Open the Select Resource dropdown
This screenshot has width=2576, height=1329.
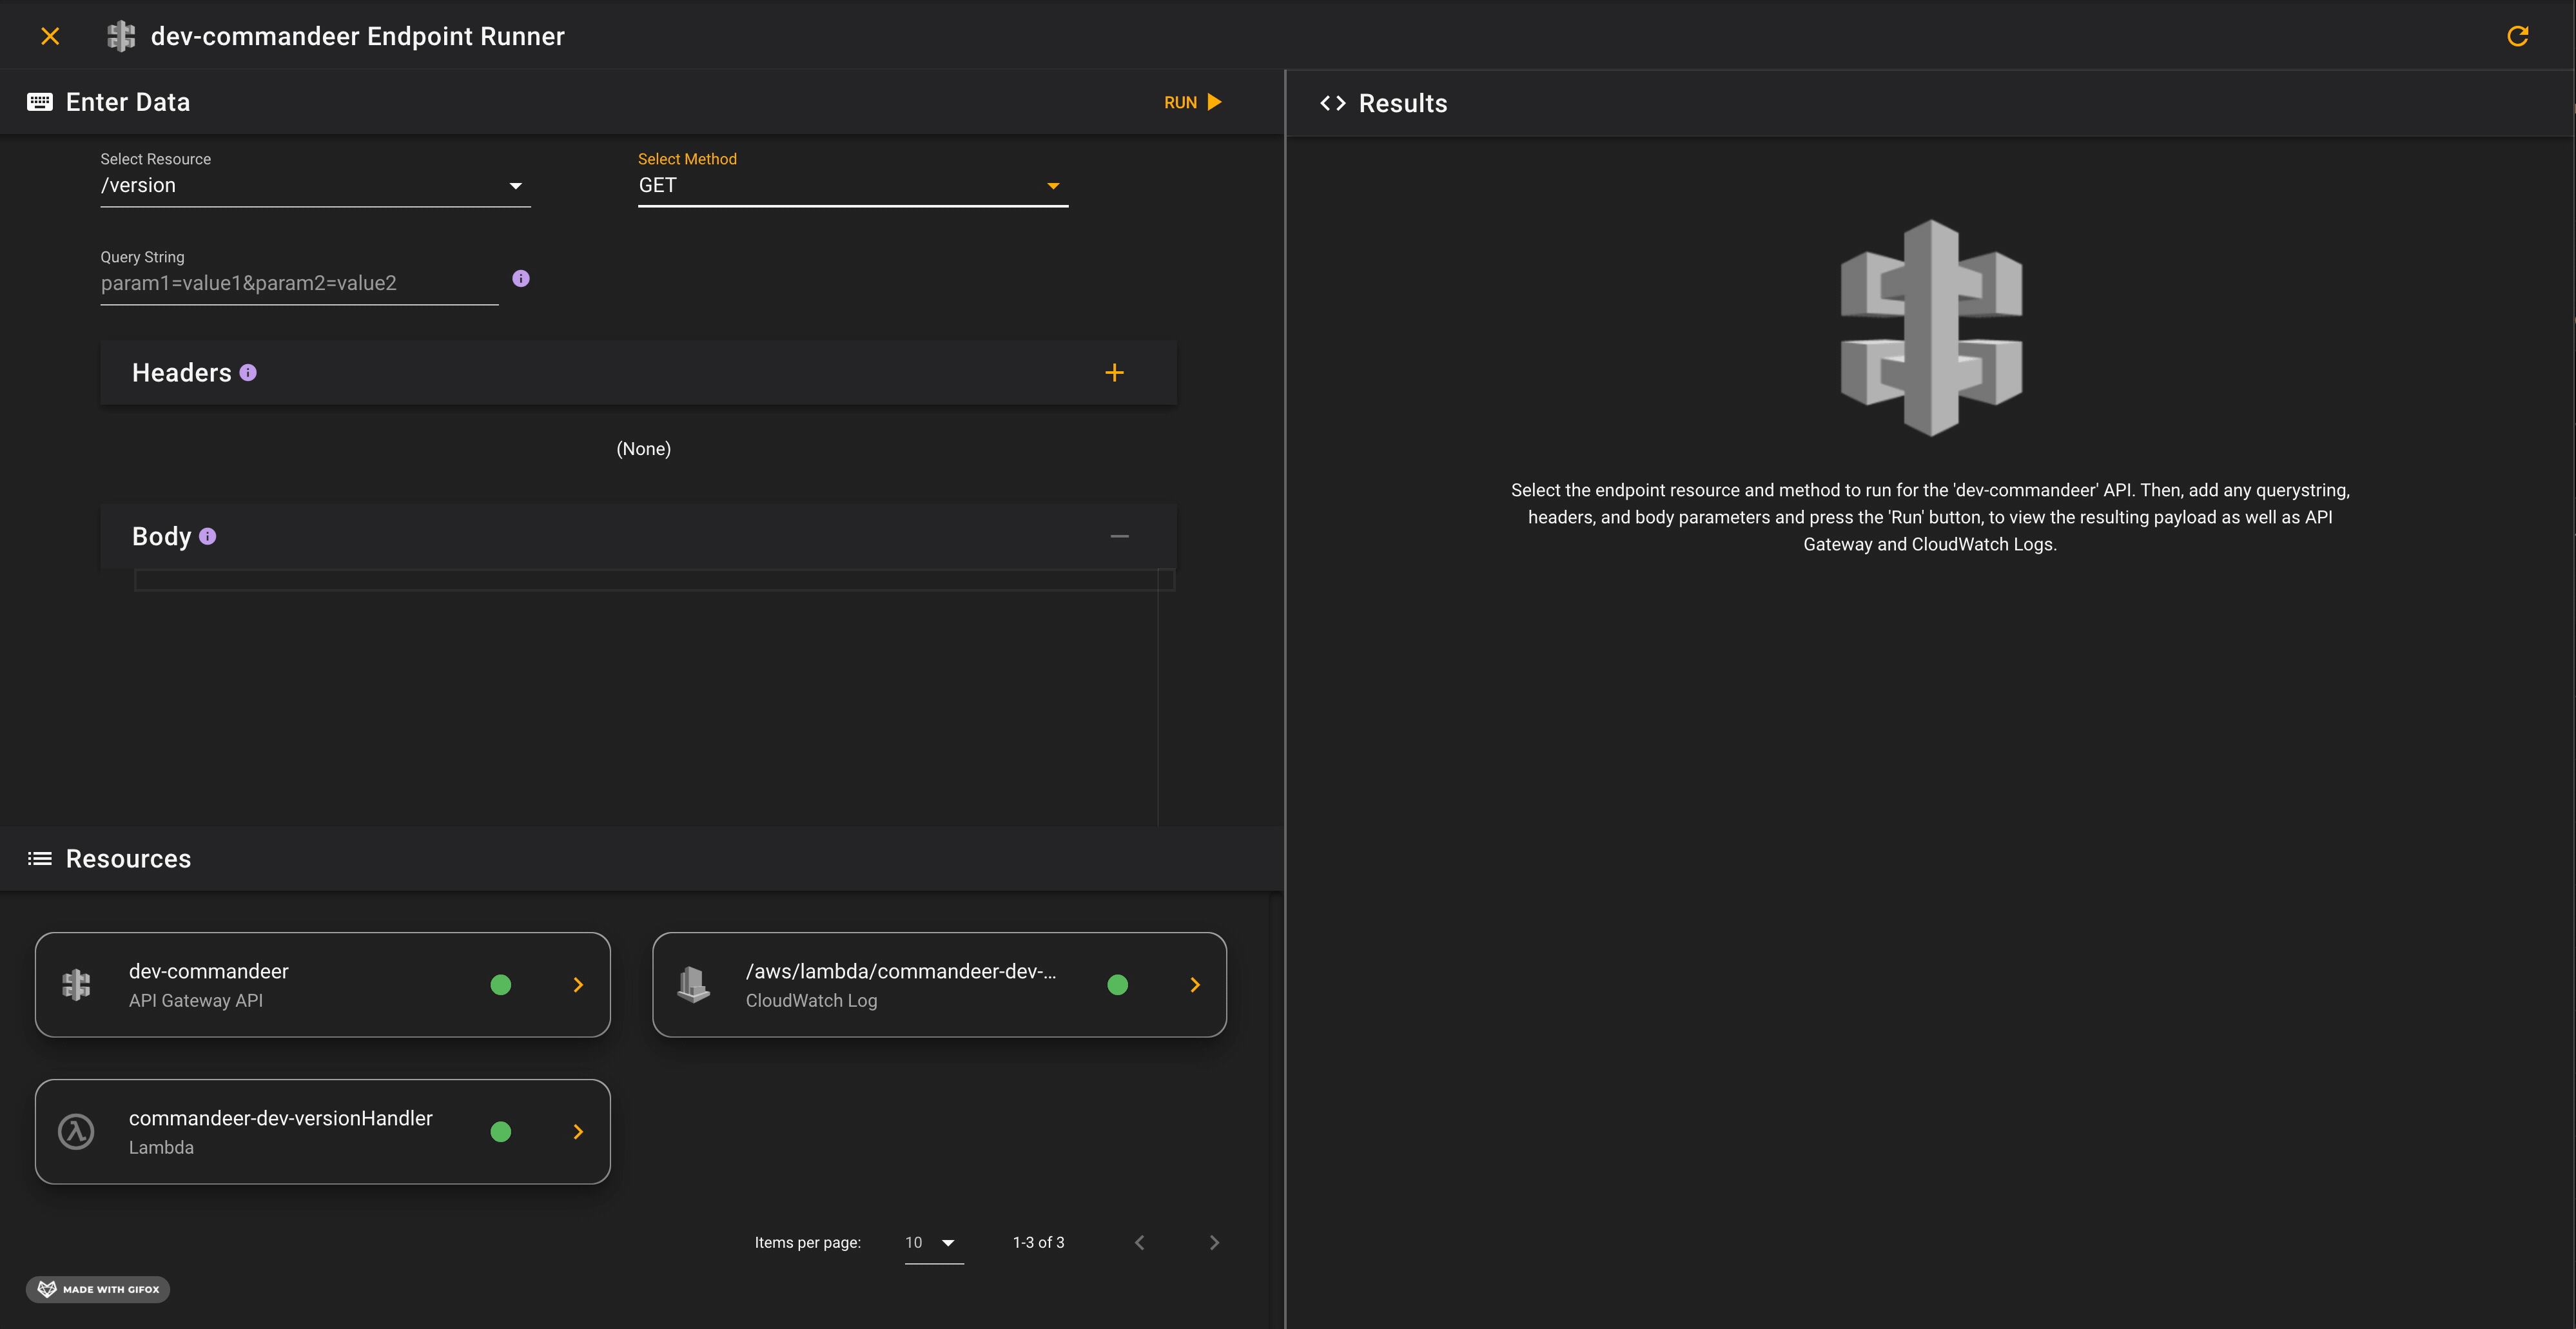coord(315,185)
